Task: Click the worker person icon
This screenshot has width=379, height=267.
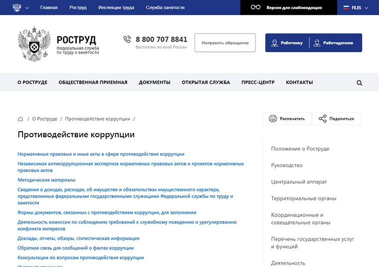Action: 274,43
